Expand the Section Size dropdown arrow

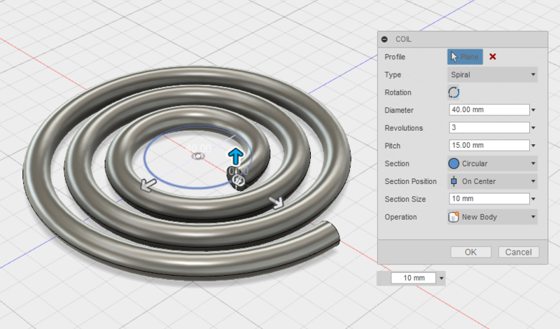tap(533, 199)
